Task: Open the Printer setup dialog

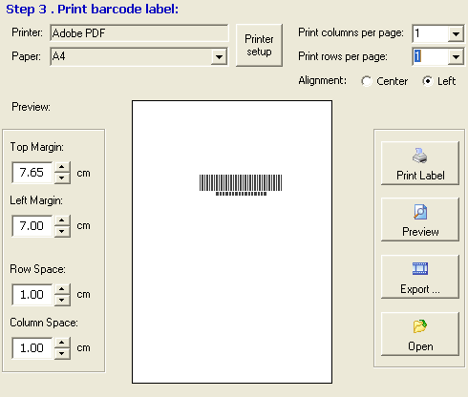Action: 259,45
